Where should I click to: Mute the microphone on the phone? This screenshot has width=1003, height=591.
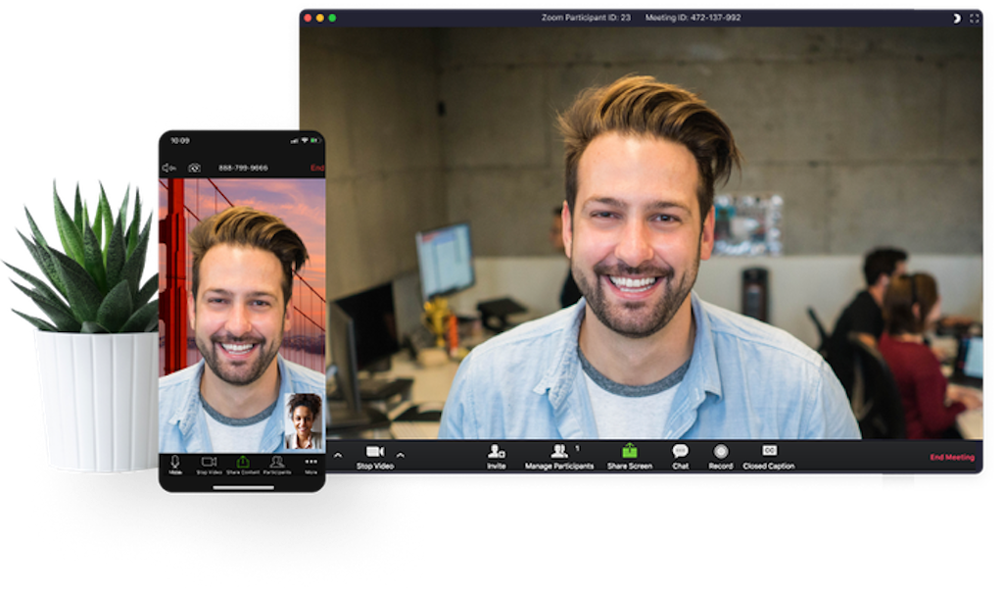click(174, 461)
